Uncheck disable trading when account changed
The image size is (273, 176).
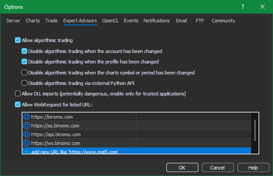[24, 51]
